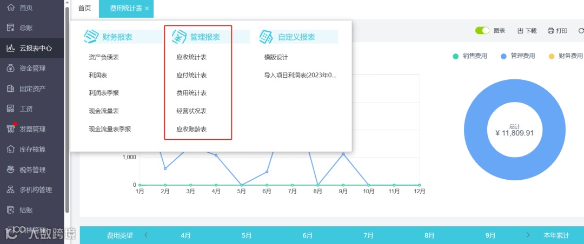
Task: Open 利润表季报 report
Action: [104, 93]
